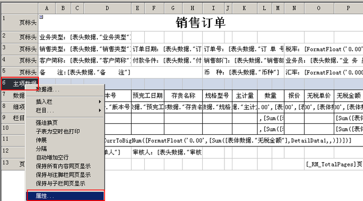Toggle 子表为空时也打印 option
Viewport: 363px width, 201px height.
(x=65, y=131)
